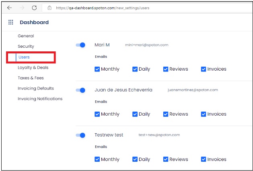Viewport: 253px width, 171px height.
Task: Uncheck Monthly emails for Testnew test
Action: (x=97, y=159)
